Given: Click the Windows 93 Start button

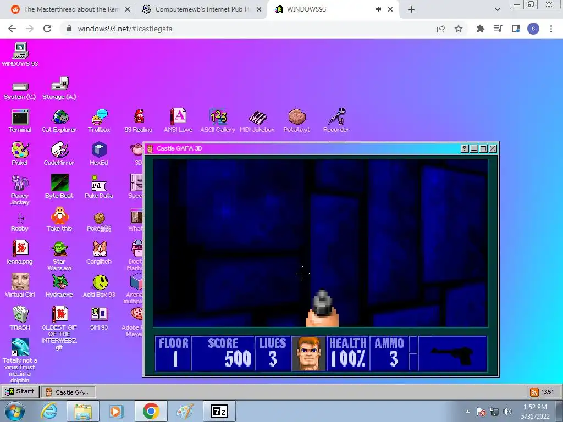Looking at the screenshot, I should [20, 392].
